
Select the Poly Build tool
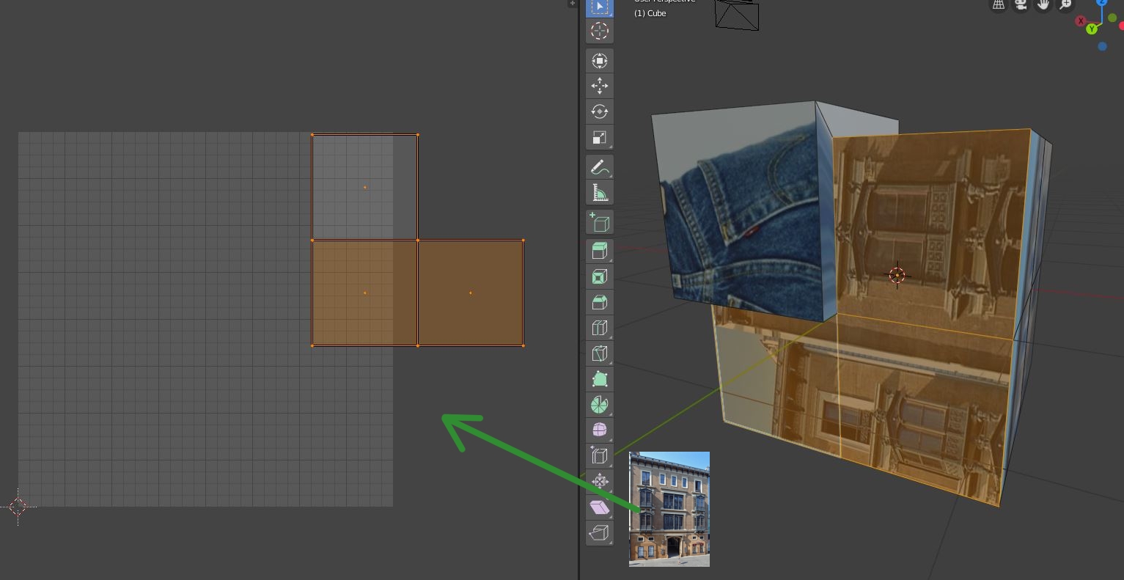pyautogui.click(x=600, y=379)
